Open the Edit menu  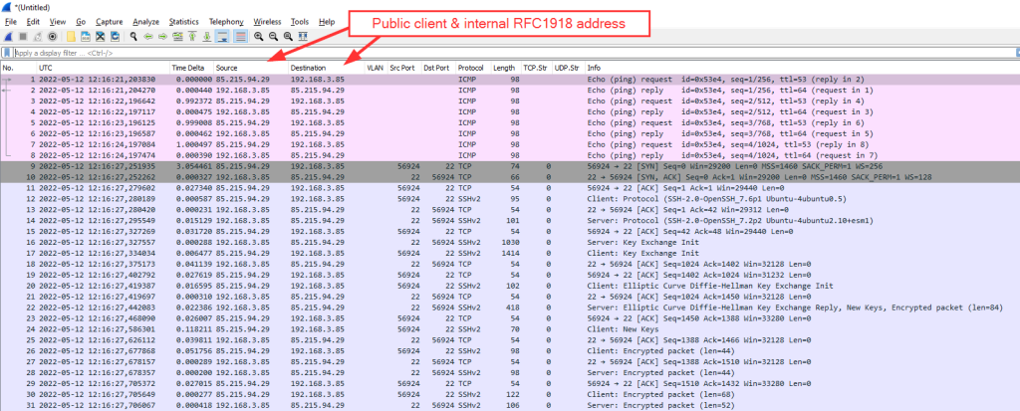[33, 22]
